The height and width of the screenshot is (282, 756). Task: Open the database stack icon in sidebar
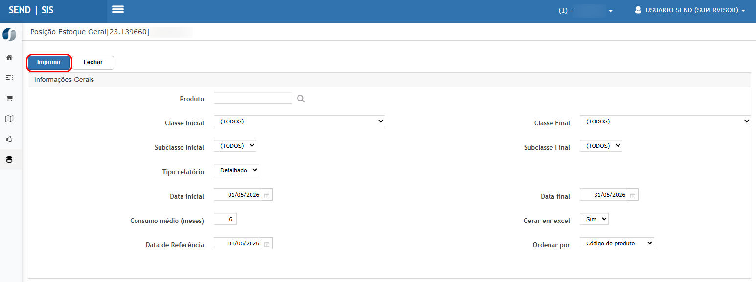pos(9,160)
